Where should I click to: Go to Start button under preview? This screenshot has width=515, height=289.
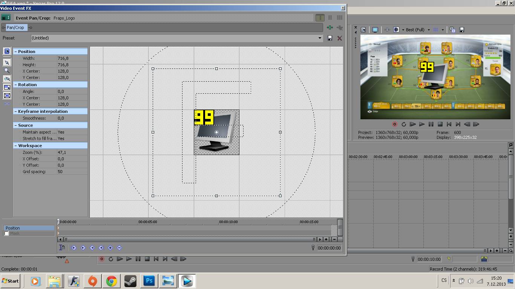[x=449, y=124]
